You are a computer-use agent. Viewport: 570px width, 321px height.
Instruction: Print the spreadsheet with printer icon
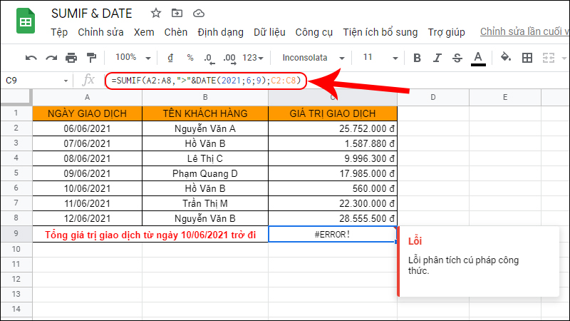(x=71, y=58)
